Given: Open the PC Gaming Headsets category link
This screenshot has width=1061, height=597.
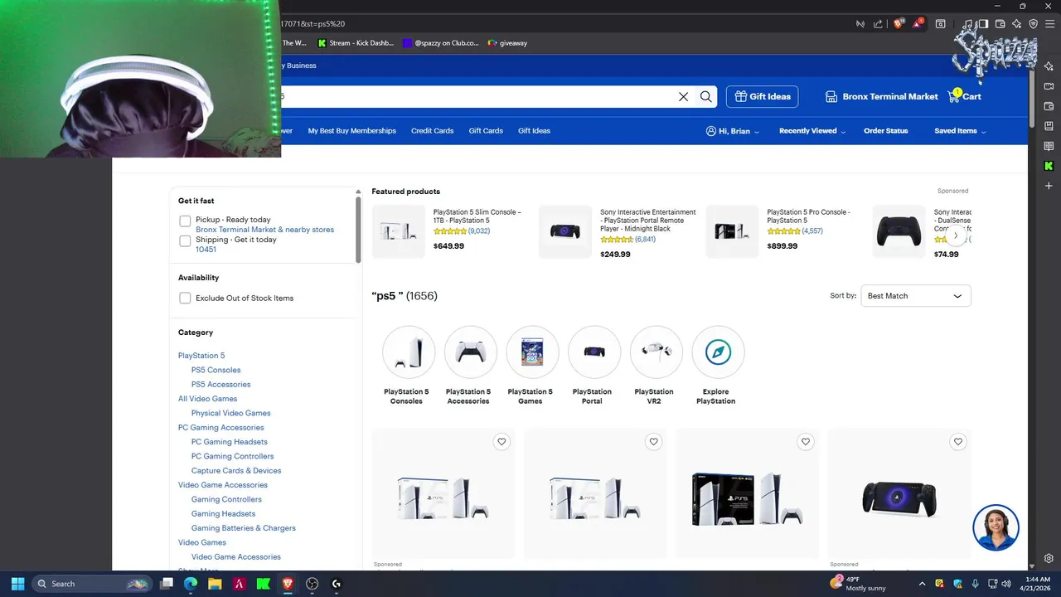Looking at the screenshot, I should 229,442.
